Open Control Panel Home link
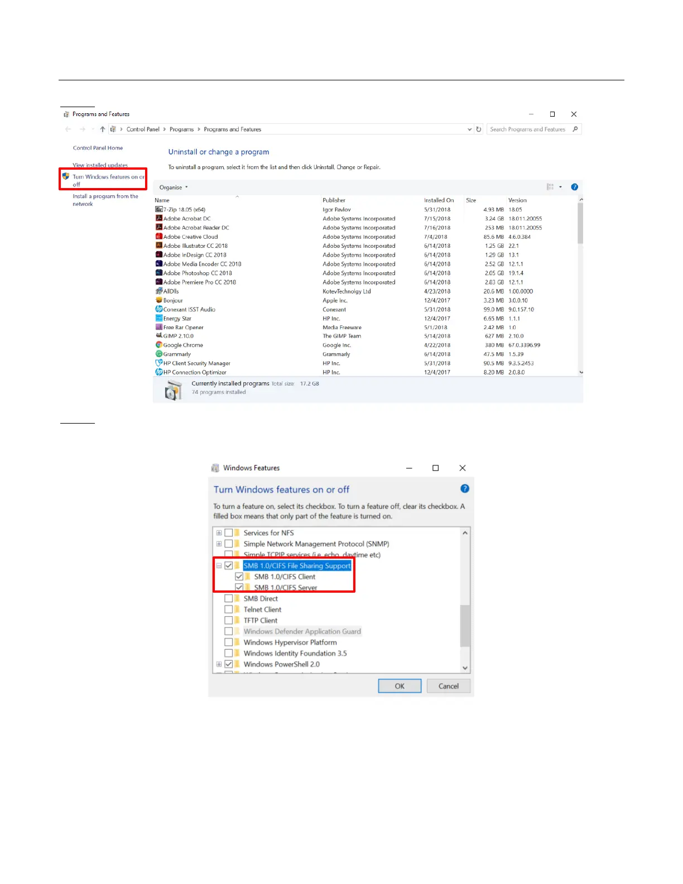Viewport: 683px width, 884px height. coord(98,148)
